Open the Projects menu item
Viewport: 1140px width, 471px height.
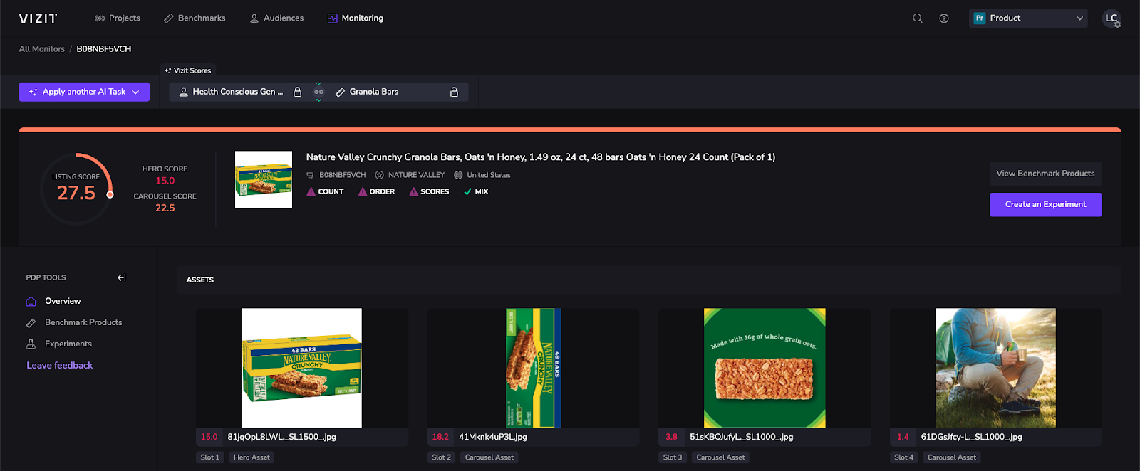pos(118,18)
